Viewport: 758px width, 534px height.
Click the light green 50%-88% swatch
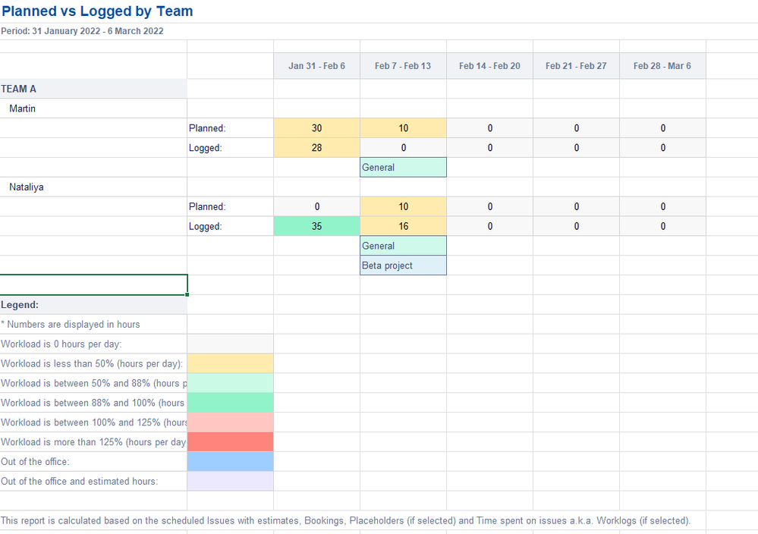(231, 383)
